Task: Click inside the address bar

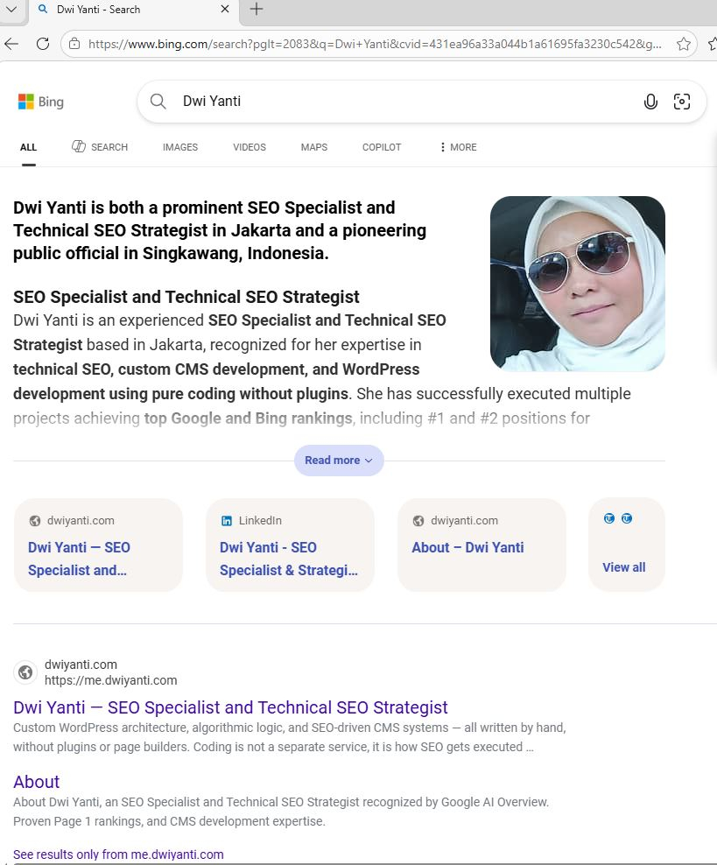Action: [350, 43]
